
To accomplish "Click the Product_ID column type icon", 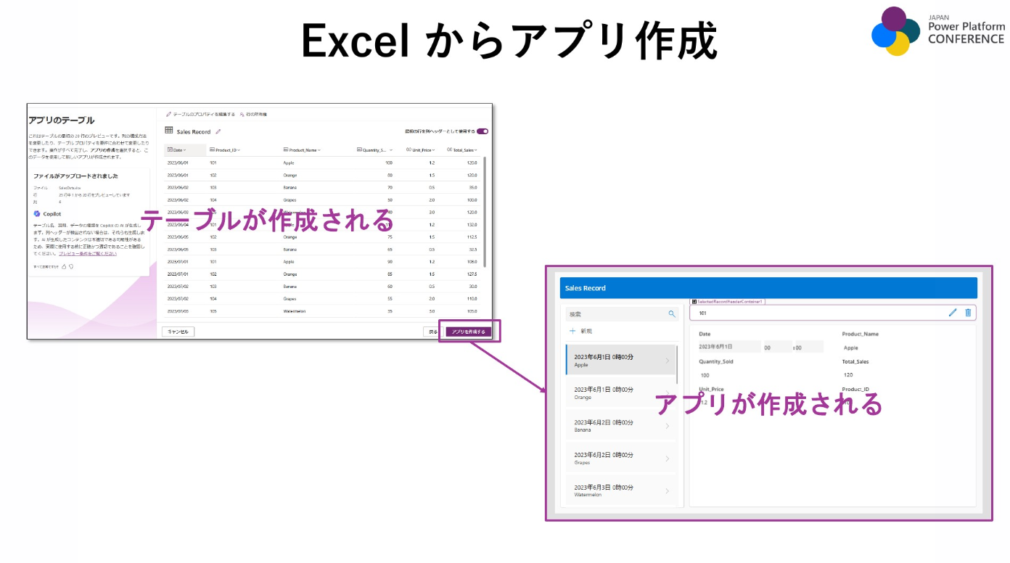I will [212, 150].
